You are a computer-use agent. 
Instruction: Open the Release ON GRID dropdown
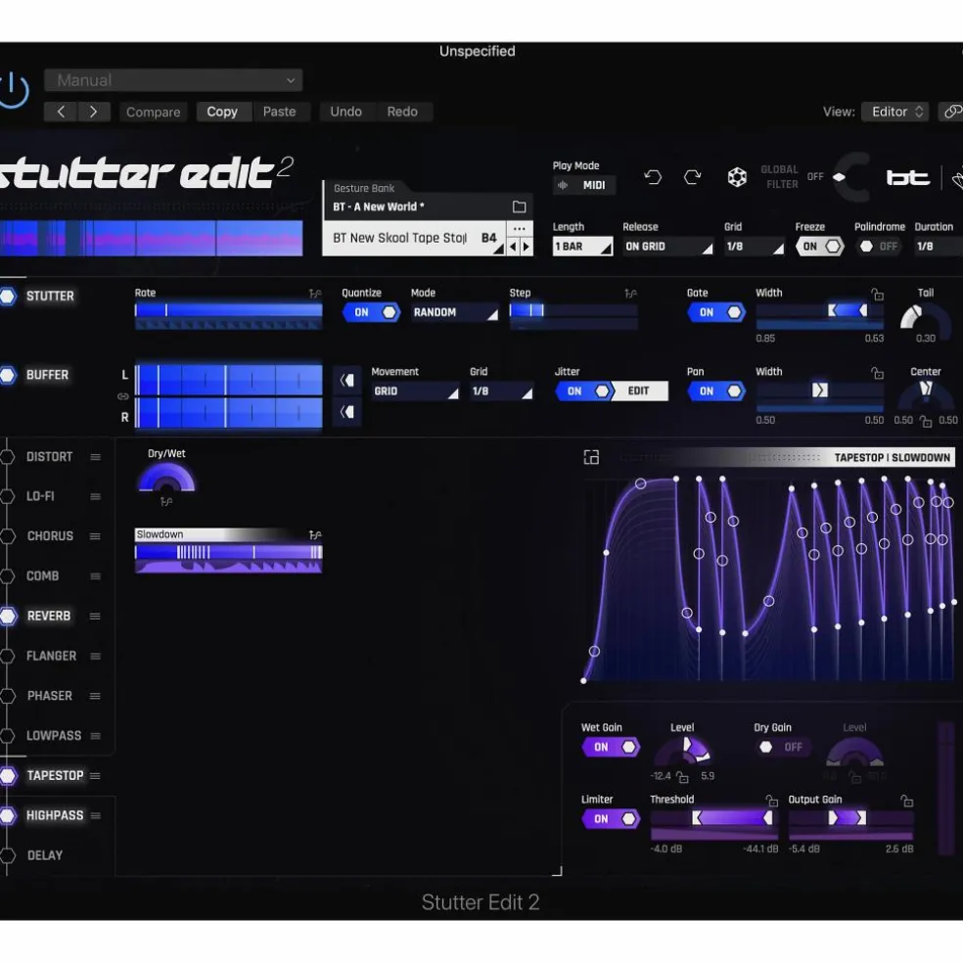[x=667, y=247]
